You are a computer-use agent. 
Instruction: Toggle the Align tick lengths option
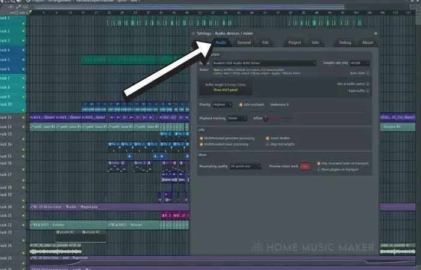coord(268,145)
